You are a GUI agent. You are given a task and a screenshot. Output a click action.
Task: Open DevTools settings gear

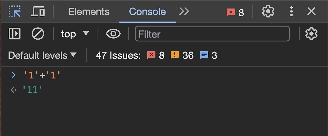pyautogui.click(x=268, y=11)
